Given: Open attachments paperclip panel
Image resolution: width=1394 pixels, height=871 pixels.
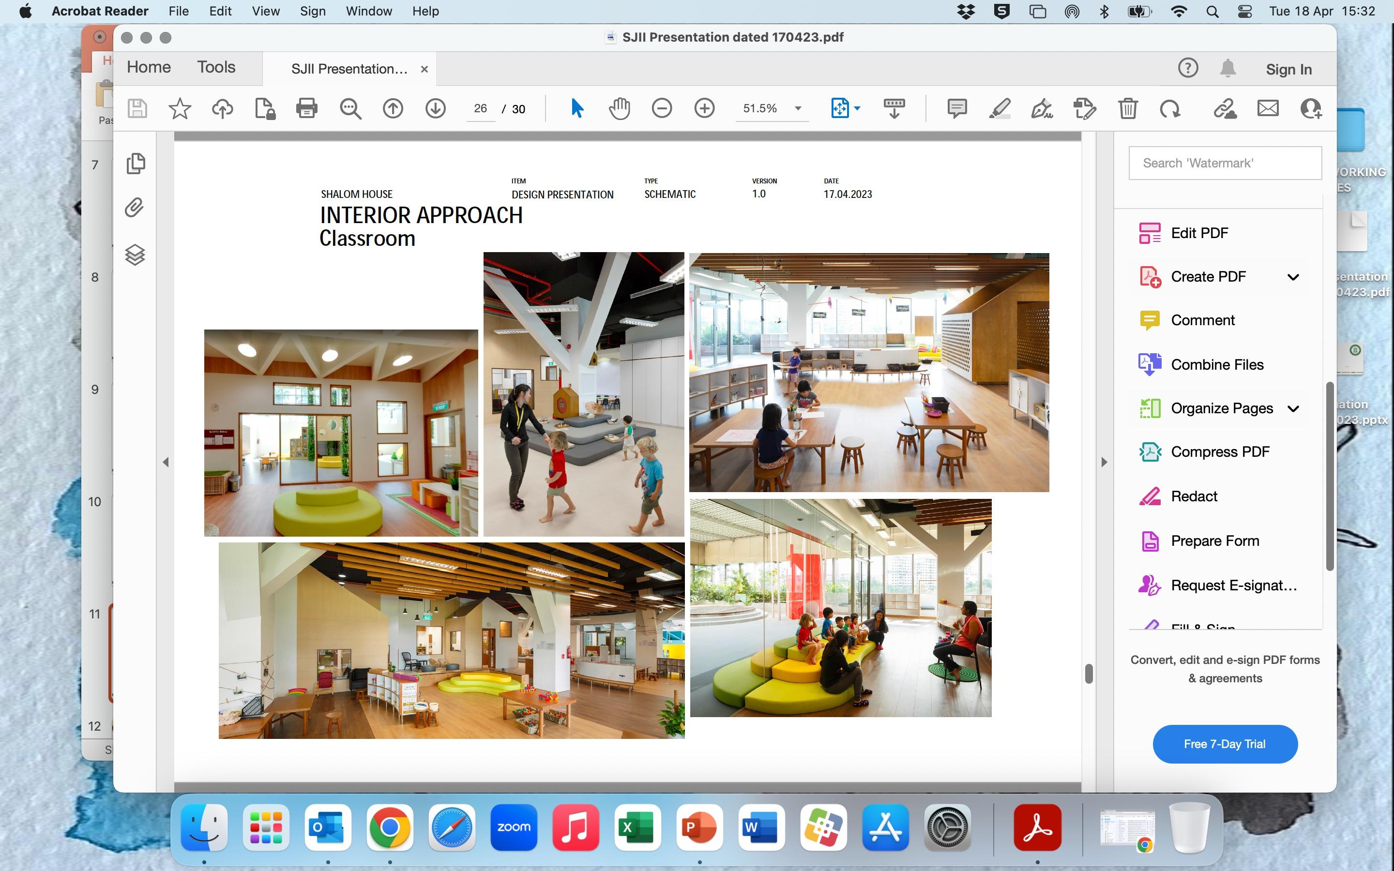Looking at the screenshot, I should pyautogui.click(x=134, y=208).
